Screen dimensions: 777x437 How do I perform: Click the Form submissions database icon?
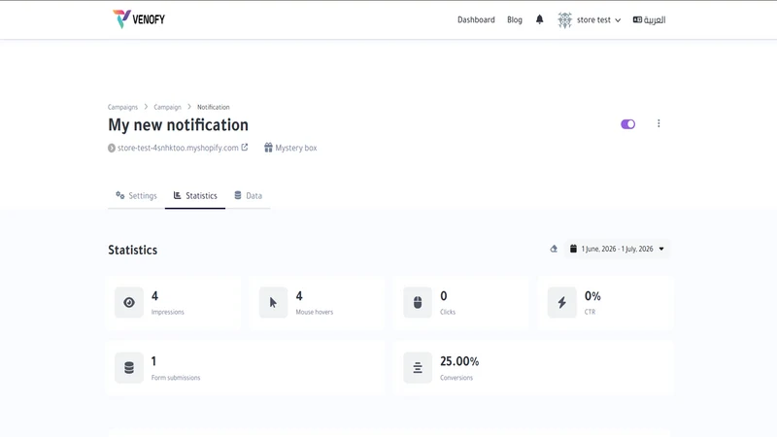129,368
